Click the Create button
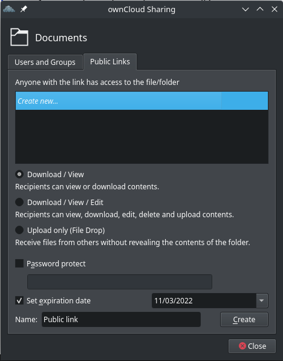Screen dimensions: 283x361 pyautogui.click(x=244, y=319)
